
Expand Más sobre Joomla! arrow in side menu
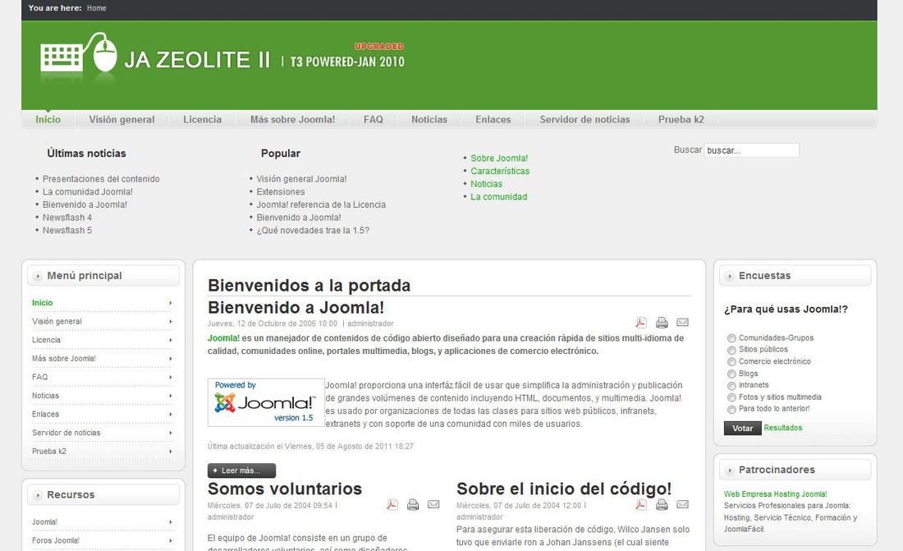171,359
